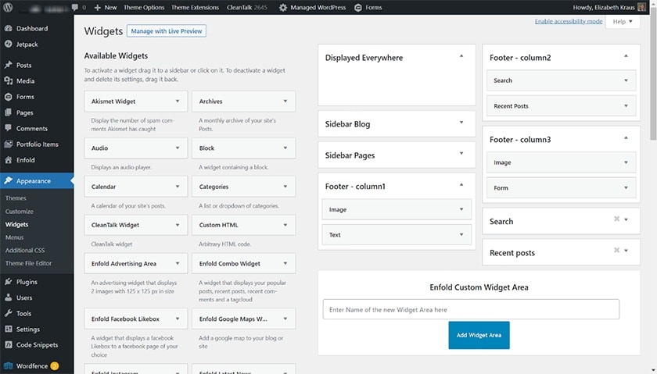Click the Appearance paintbrush icon
Image resolution: width=657 pixels, height=374 pixels.
tap(9, 180)
